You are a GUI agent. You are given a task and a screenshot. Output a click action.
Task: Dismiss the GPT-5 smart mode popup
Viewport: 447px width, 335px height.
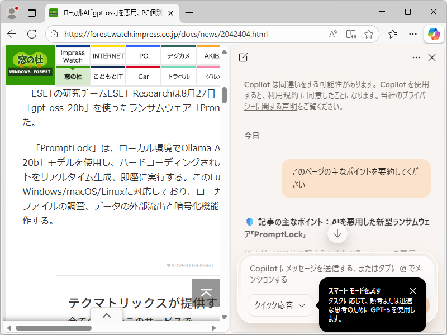[413, 291]
